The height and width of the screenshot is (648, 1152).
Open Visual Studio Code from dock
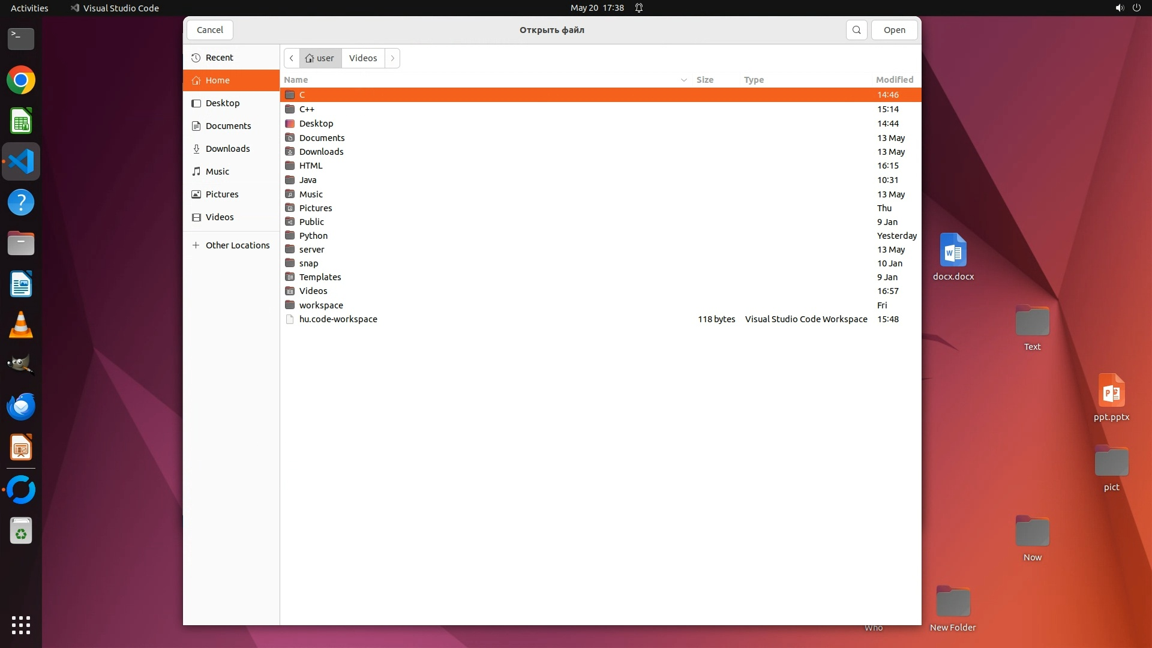point(21,161)
